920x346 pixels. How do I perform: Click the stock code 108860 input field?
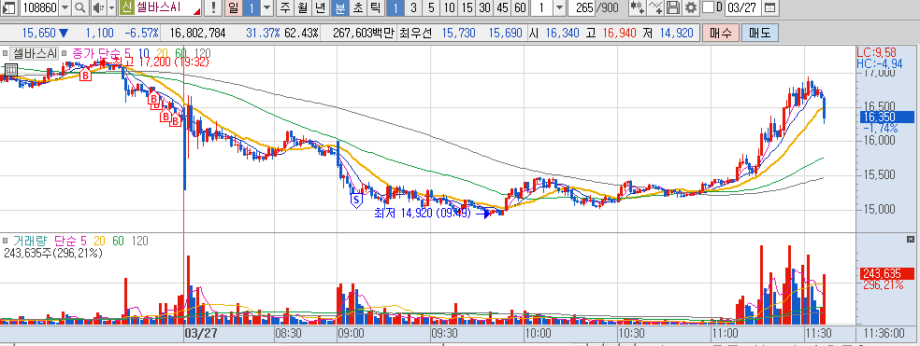tap(38, 8)
